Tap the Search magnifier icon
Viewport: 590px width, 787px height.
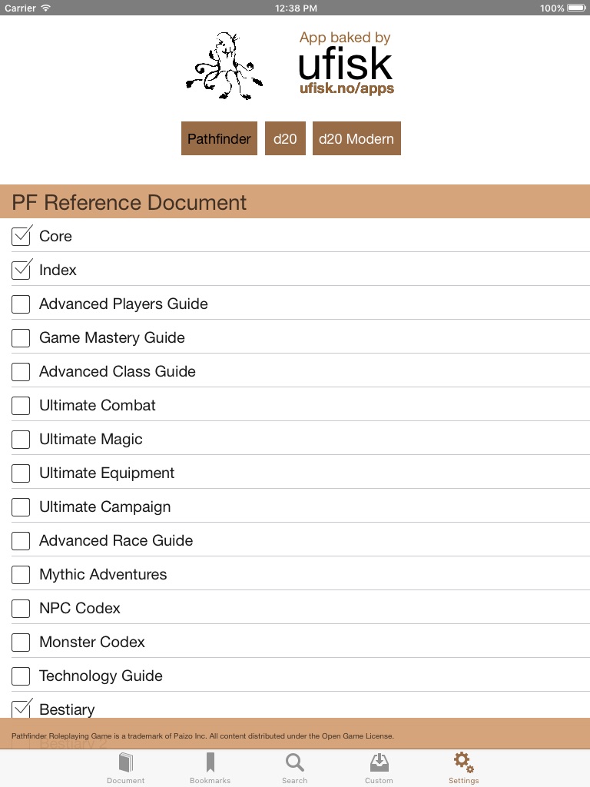[294, 762]
